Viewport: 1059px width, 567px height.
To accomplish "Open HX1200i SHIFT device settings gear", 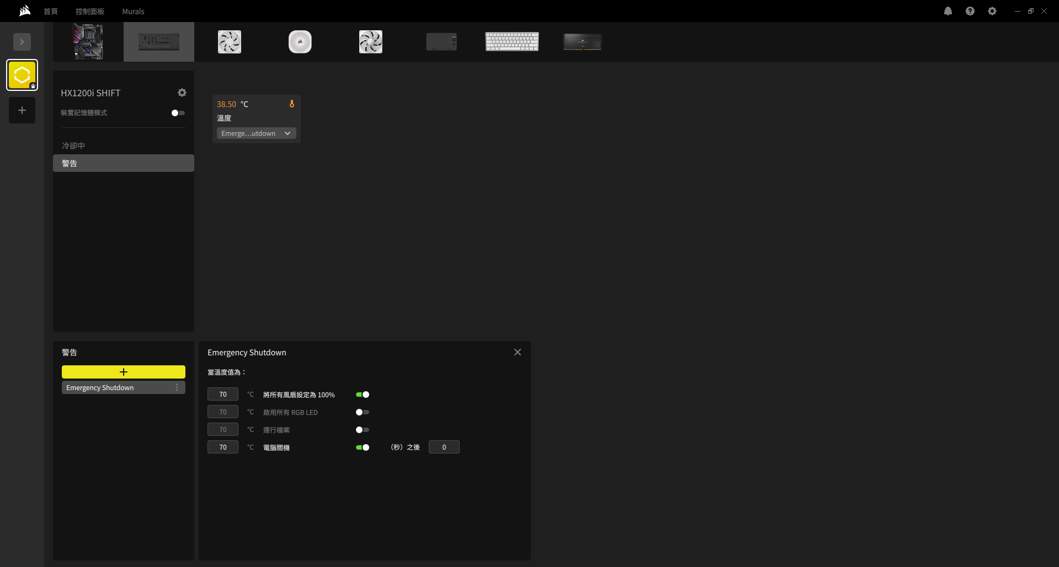I will pyautogui.click(x=182, y=93).
